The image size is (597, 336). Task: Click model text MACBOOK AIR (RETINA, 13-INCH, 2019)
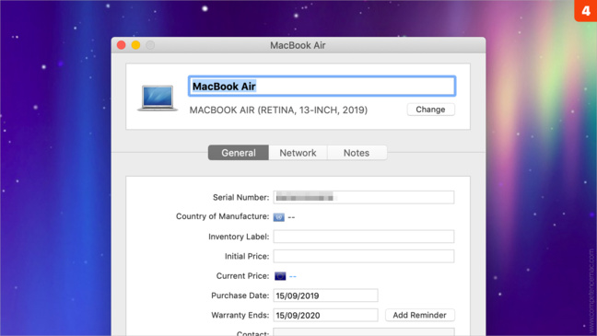point(278,110)
